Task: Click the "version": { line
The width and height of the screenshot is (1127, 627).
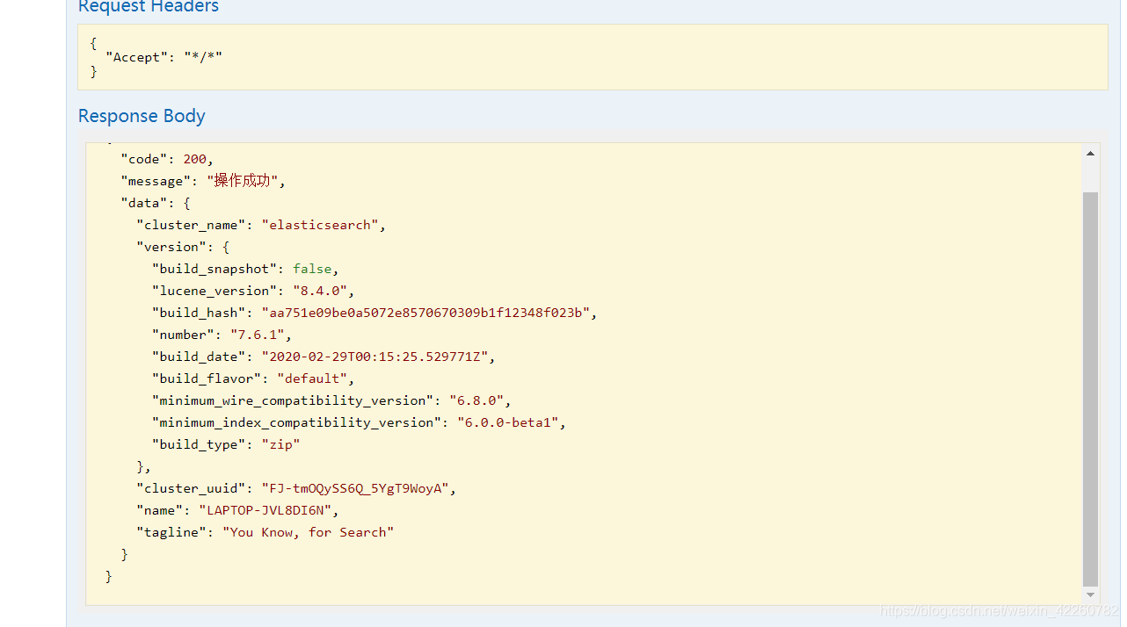Action: point(183,247)
